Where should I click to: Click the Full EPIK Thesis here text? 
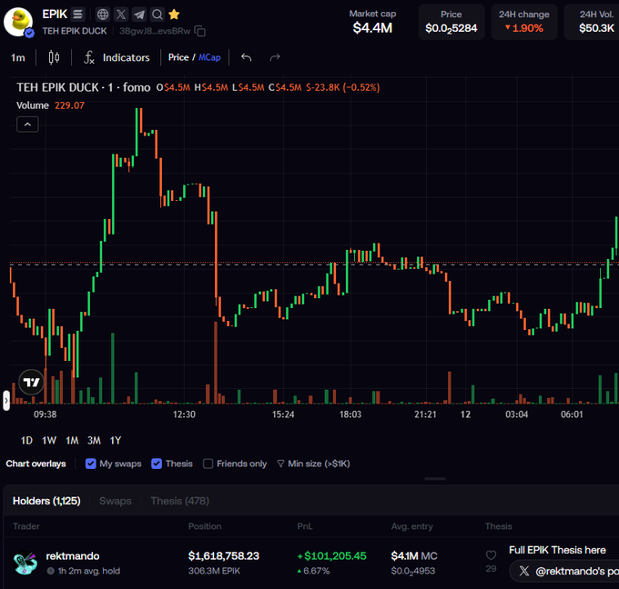pyautogui.click(x=557, y=550)
